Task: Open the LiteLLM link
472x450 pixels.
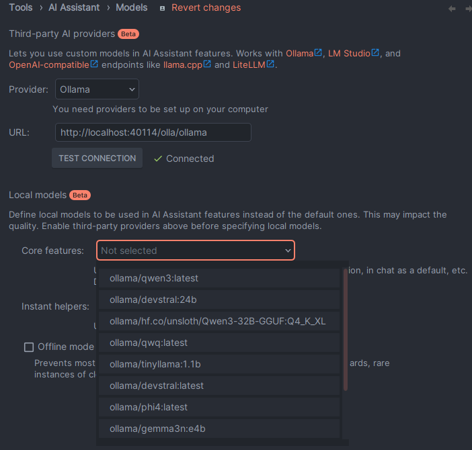Action: [249, 65]
